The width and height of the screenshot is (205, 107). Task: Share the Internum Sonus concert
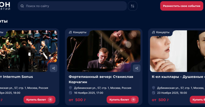pos(54,68)
